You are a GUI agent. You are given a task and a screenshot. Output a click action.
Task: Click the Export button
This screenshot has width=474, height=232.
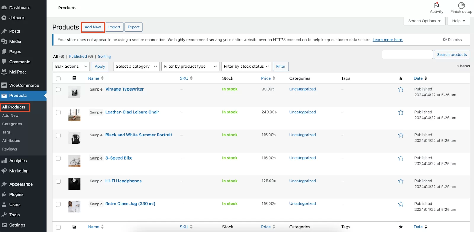[134, 27]
